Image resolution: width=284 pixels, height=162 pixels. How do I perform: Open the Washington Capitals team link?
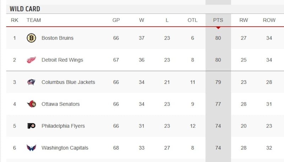tap(65, 148)
